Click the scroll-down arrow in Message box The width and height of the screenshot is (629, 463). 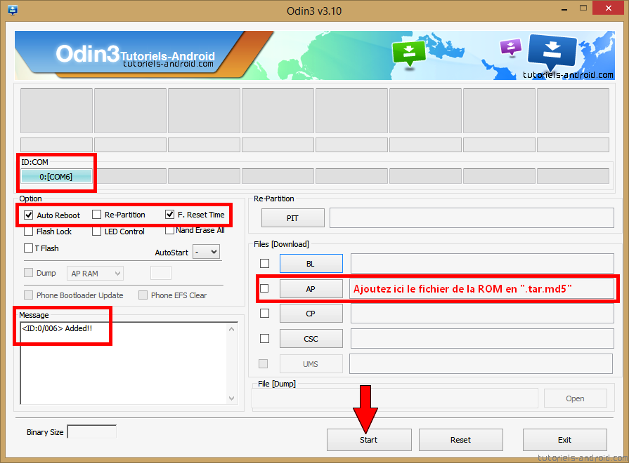pyautogui.click(x=231, y=398)
